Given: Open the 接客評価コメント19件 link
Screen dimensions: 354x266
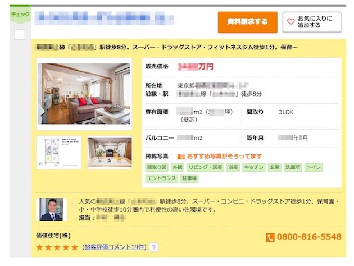Looking at the screenshot, I should (x=115, y=247).
